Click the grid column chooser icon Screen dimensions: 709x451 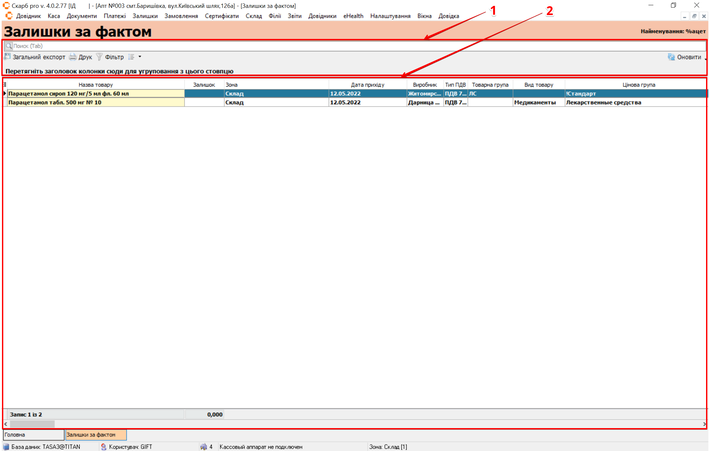pos(5,85)
